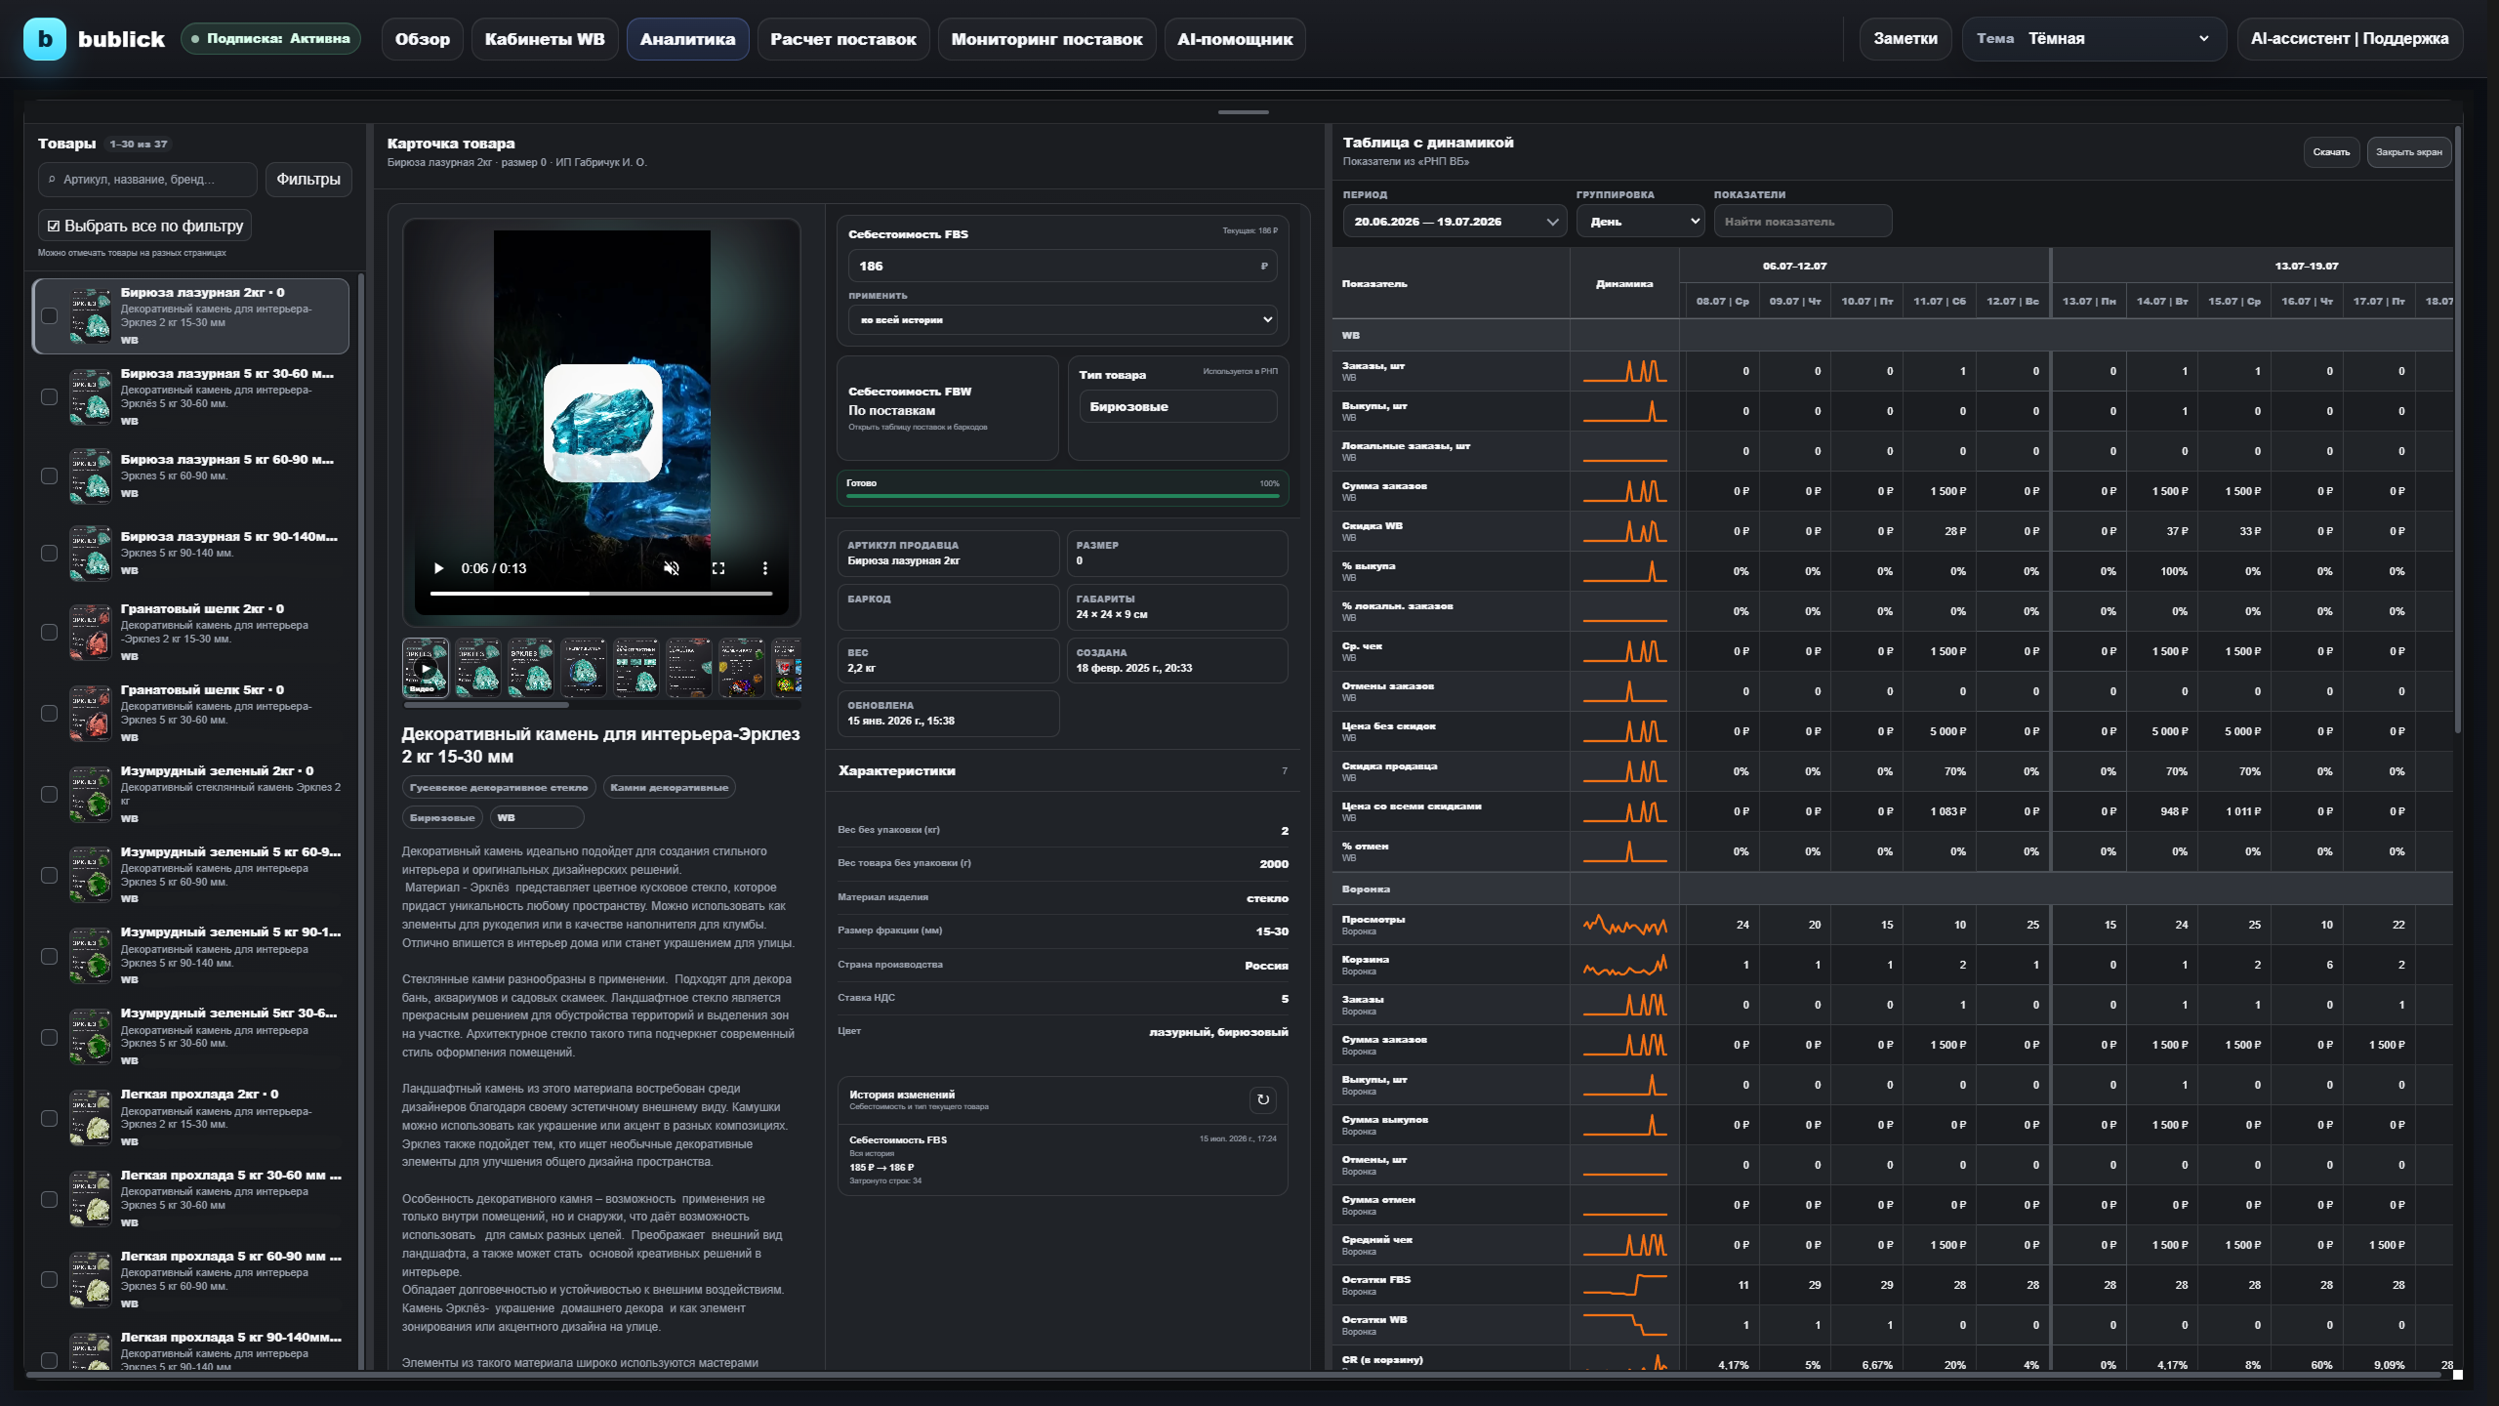This screenshot has height=1406, width=2499.
Task: Click the Подписка: Активна status badge
Action: [x=270, y=39]
